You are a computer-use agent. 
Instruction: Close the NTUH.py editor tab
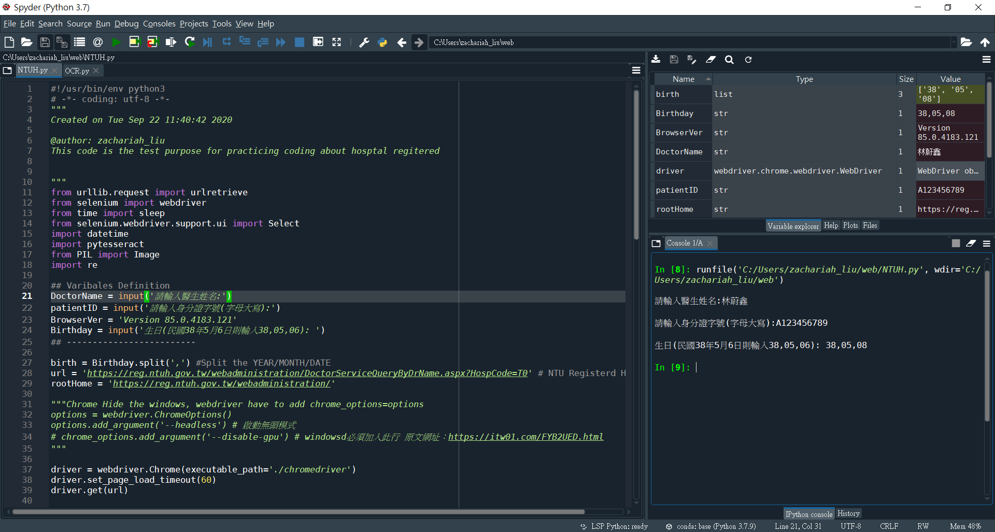[x=54, y=70]
